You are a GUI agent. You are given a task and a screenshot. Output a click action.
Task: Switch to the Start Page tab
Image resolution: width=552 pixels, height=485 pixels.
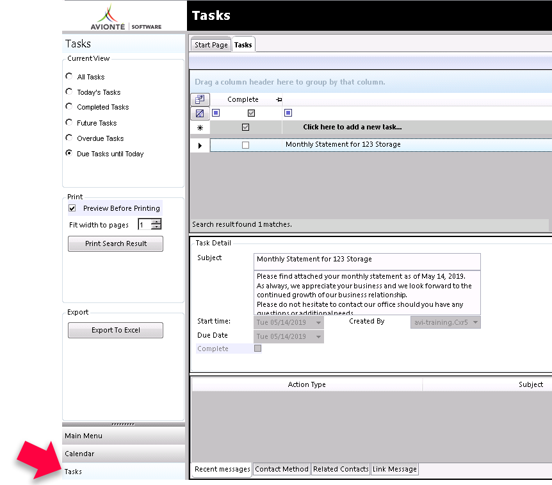[x=211, y=45]
